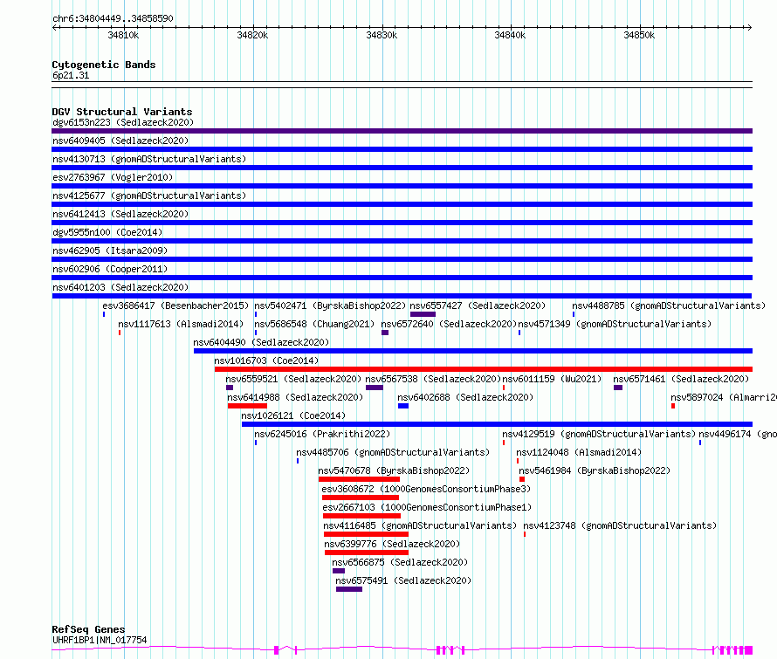Viewport: 777px width, 659px height.
Task: Select the nsv1026121 blue bar
Action: pyautogui.click(x=497, y=424)
